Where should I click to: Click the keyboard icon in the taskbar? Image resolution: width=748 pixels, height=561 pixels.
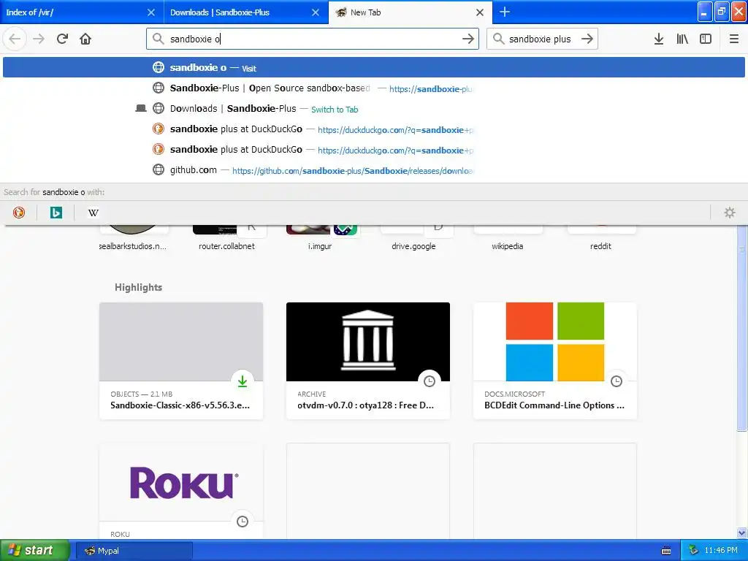(x=666, y=551)
